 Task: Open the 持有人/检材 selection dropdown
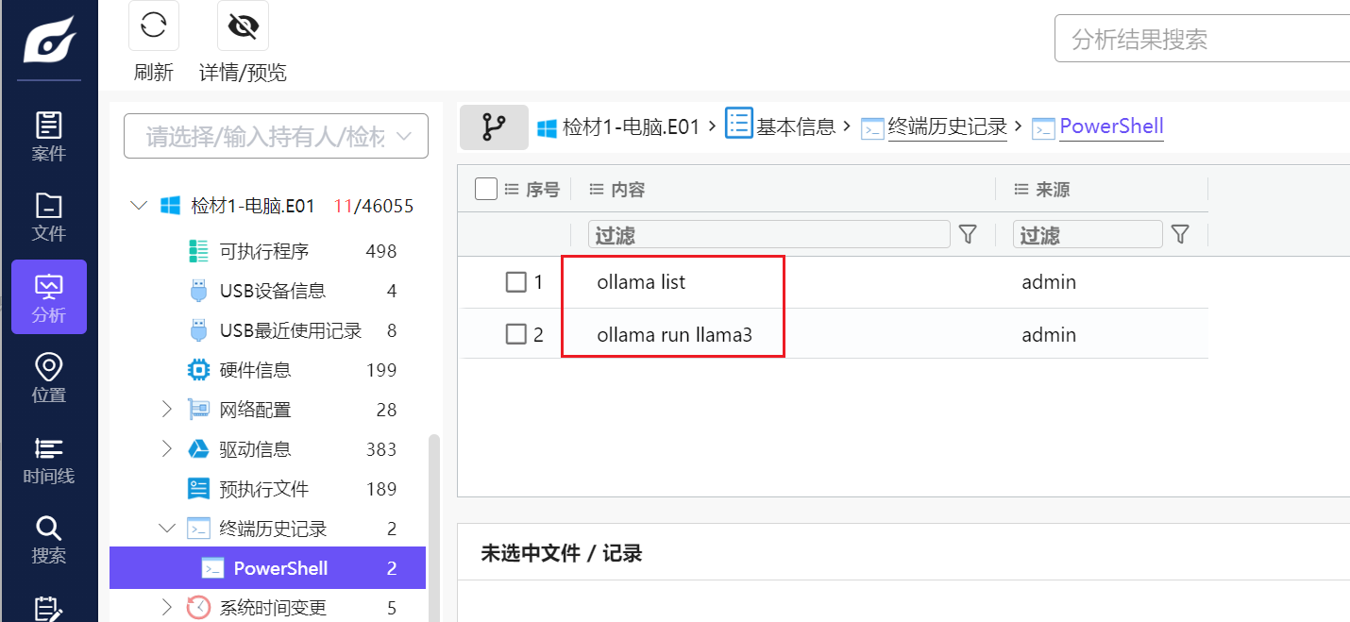click(x=276, y=137)
